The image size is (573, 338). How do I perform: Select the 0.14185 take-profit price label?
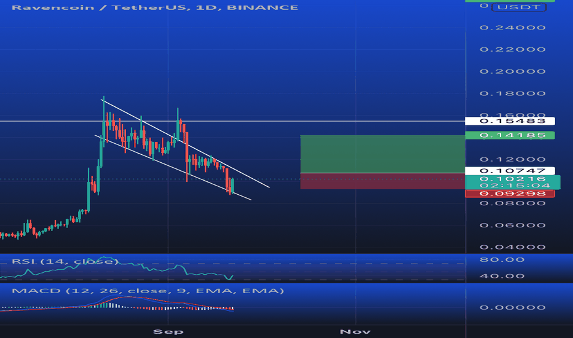click(x=510, y=136)
